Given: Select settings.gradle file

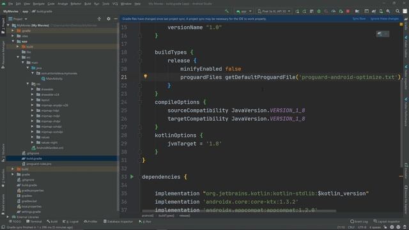Looking at the screenshot, I should click(29, 211).
